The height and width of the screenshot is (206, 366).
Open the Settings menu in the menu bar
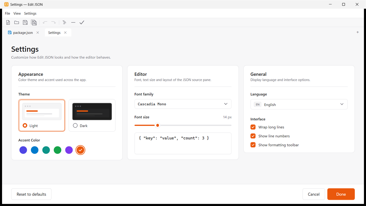coord(30,13)
